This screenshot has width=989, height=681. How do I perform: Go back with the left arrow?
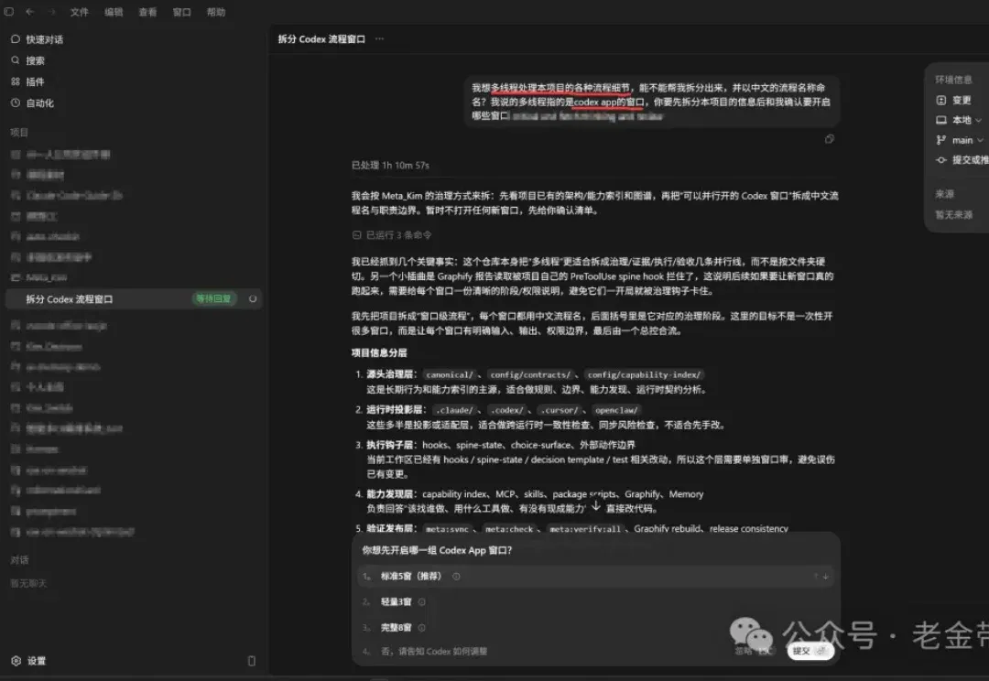(29, 11)
